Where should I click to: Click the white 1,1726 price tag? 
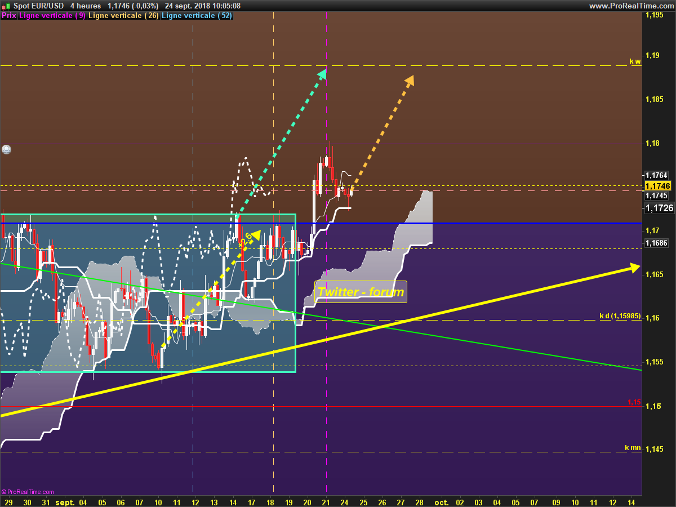click(659, 208)
